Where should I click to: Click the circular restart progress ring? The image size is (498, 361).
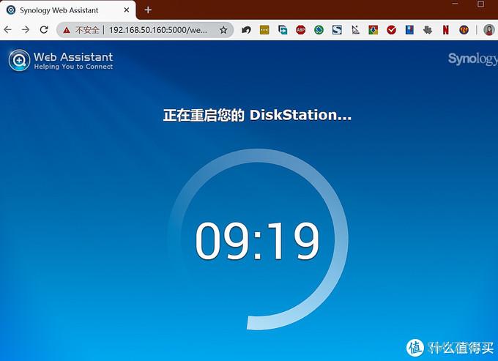[x=258, y=239]
